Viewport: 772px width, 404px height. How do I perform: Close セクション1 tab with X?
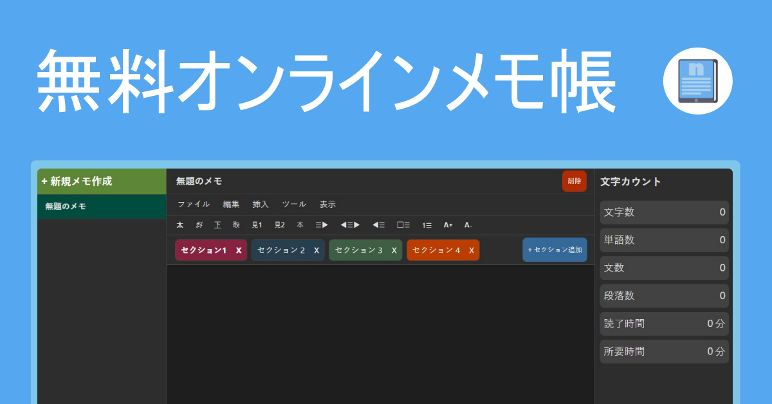pyautogui.click(x=239, y=250)
